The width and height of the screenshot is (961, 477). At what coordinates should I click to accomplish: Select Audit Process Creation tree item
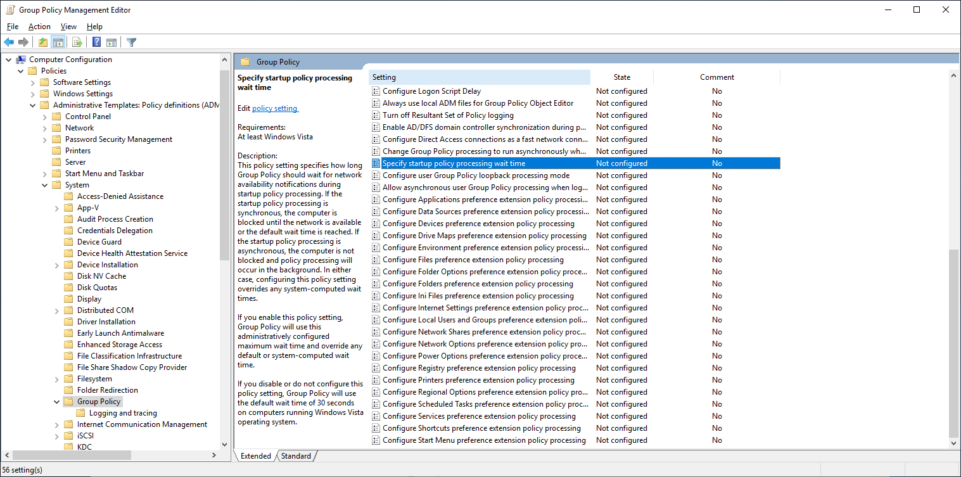point(115,219)
